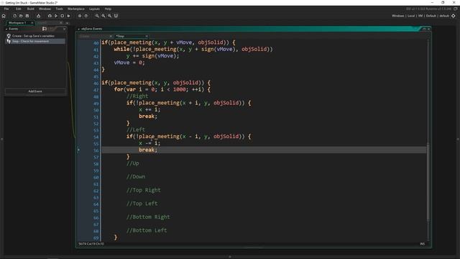This screenshot has width=460, height=259.
Task: Zoom in the workspace
Action: [x=109, y=16]
